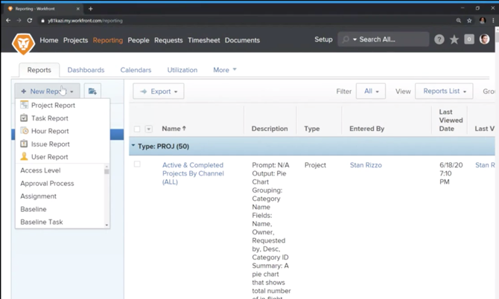This screenshot has height=299, width=499.
Task: Reload the page with refresh icon
Action: (30, 20)
